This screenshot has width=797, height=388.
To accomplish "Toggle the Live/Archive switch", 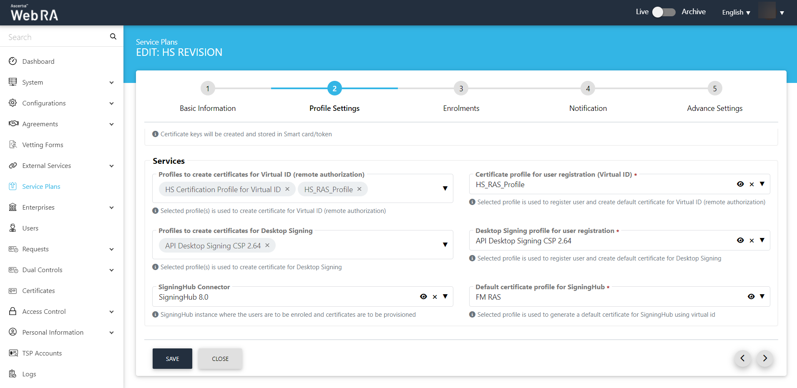I will pos(664,12).
